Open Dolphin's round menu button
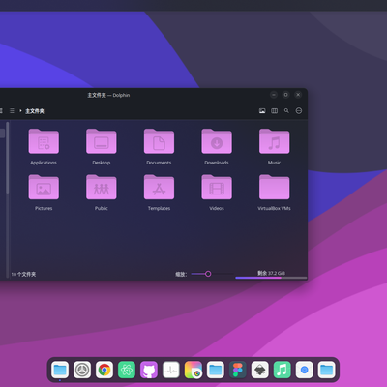The height and width of the screenshot is (387, 387). coord(299,111)
